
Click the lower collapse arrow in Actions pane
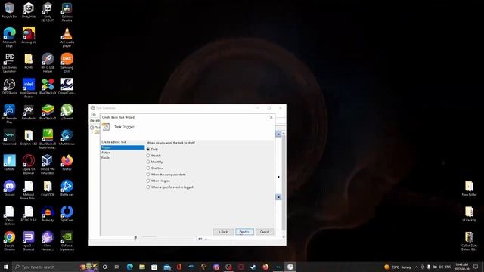[278, 197]
